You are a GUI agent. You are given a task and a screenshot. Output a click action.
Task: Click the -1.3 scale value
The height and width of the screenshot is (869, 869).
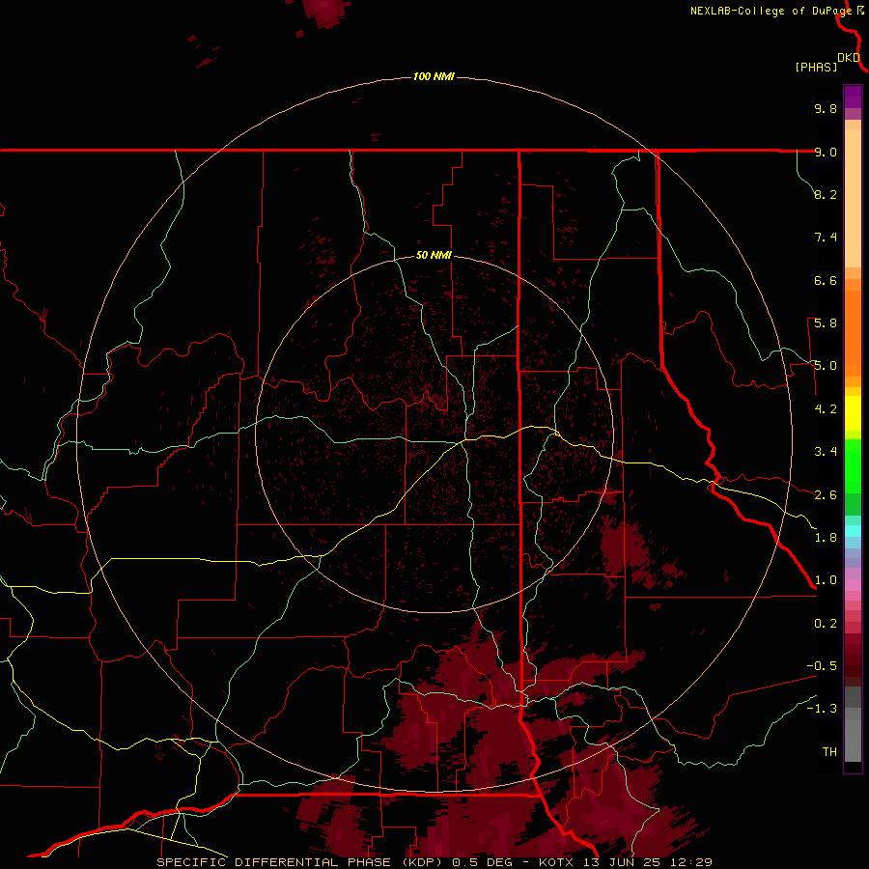822,709
